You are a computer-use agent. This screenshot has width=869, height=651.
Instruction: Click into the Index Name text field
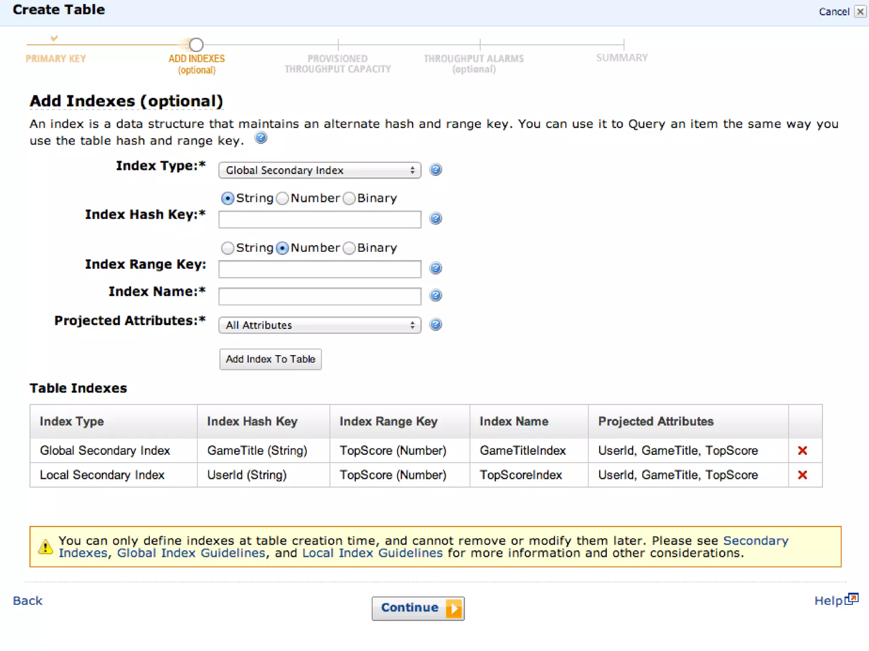(320, 296)
